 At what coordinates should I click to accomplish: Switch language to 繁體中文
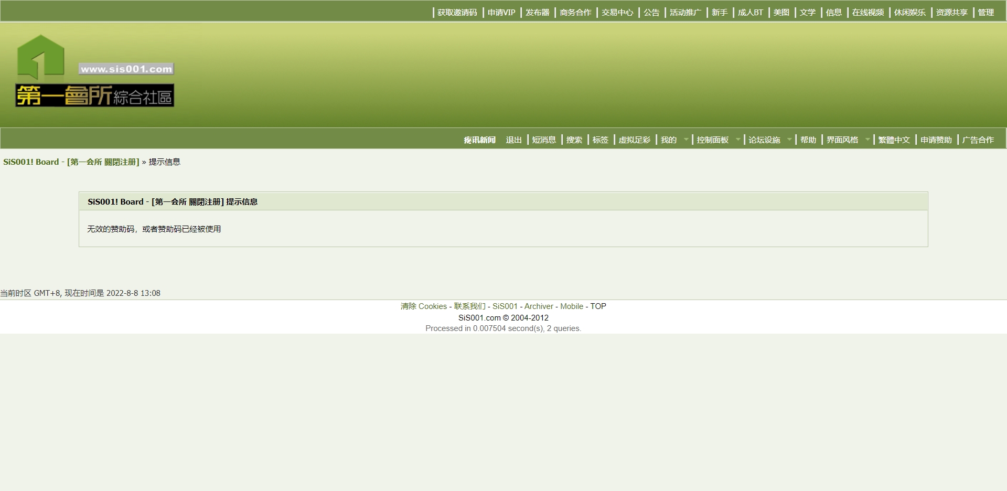[x=894, y=140]
